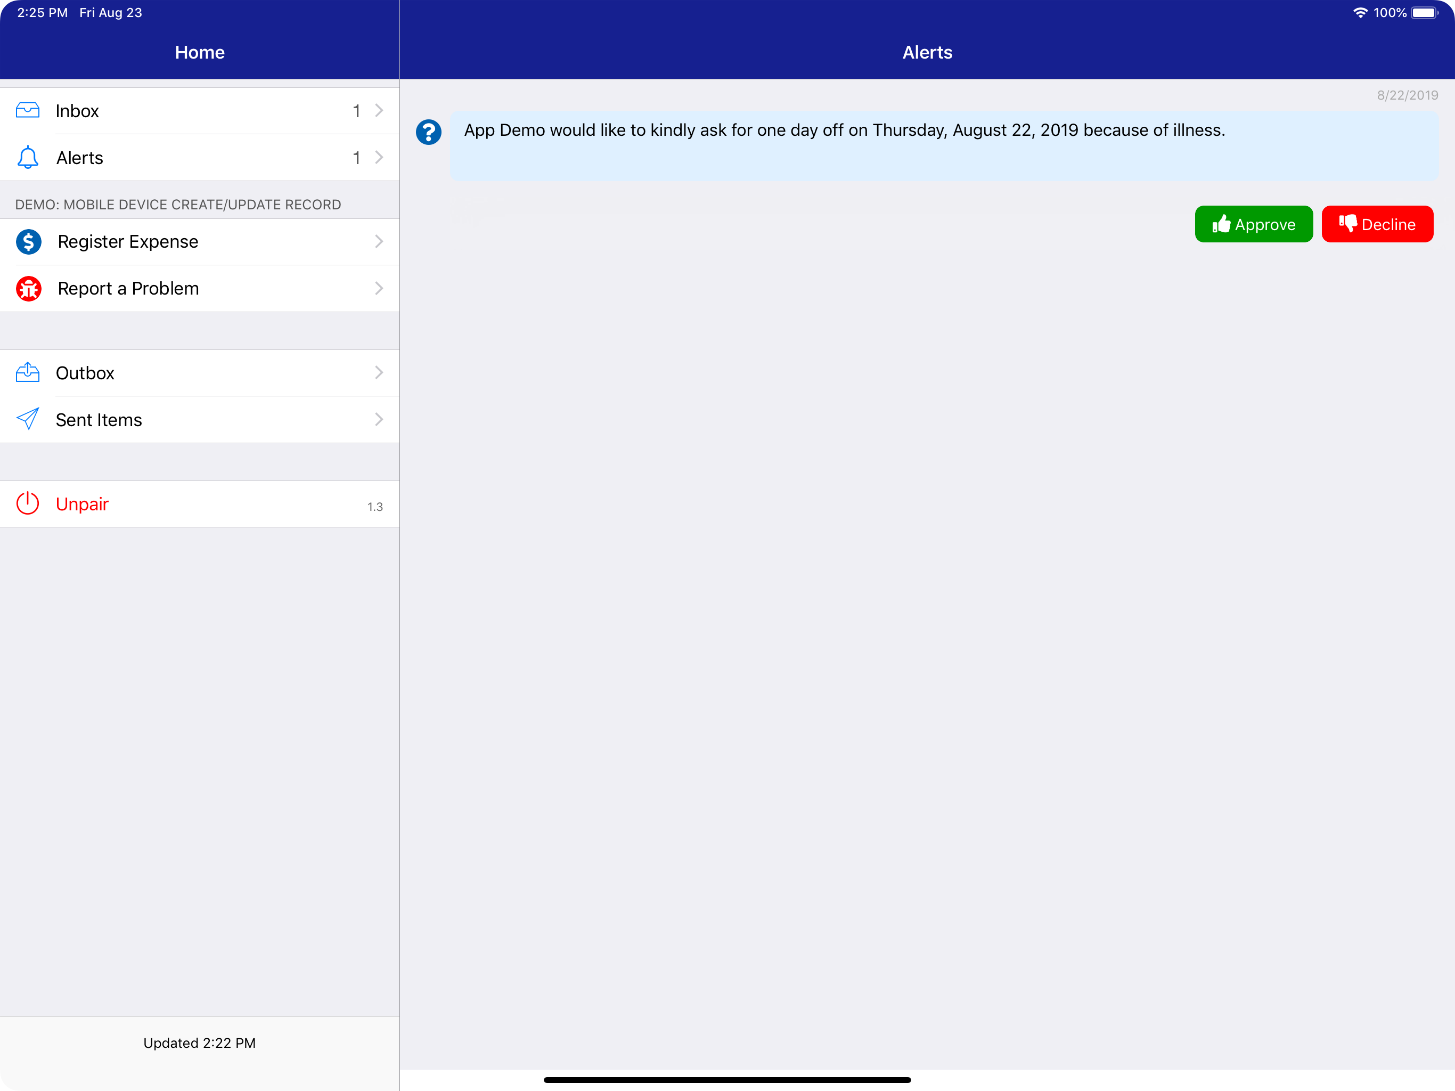1455x1091 pixels.
Task: Click the Home header title
Action: (x=200, y=52)
